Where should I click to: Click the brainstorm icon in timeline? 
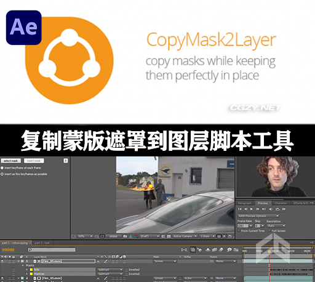coord(229,250)
